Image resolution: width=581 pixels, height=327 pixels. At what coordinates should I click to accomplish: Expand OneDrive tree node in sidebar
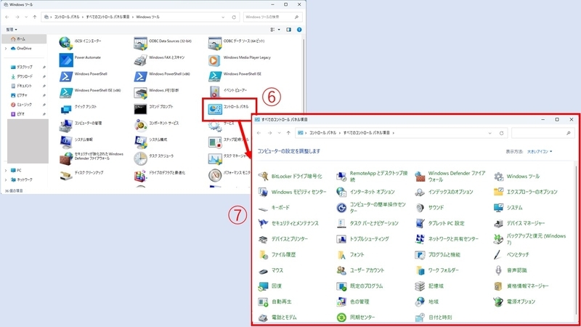click(6, 49)
